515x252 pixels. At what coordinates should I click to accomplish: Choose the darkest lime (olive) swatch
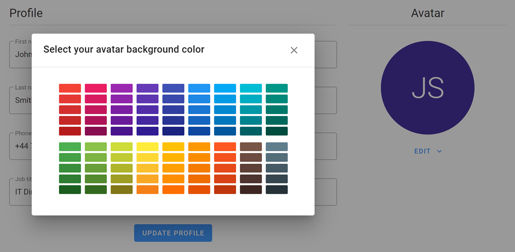[x=121, y=190]
